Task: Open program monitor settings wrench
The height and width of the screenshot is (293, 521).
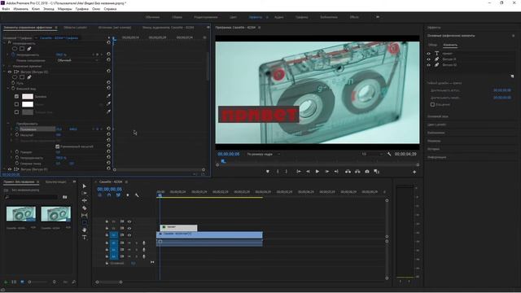Action: pos(389,154)
